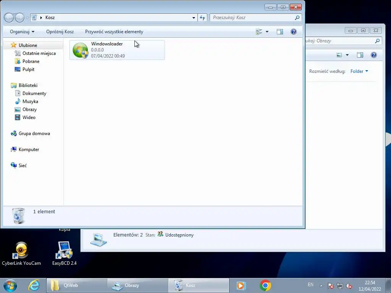Click search field in Obrazy window

coord(340,41)
